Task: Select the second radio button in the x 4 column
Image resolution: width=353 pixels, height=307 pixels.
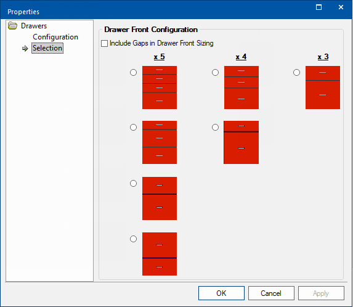Action: tap(215, 128)
